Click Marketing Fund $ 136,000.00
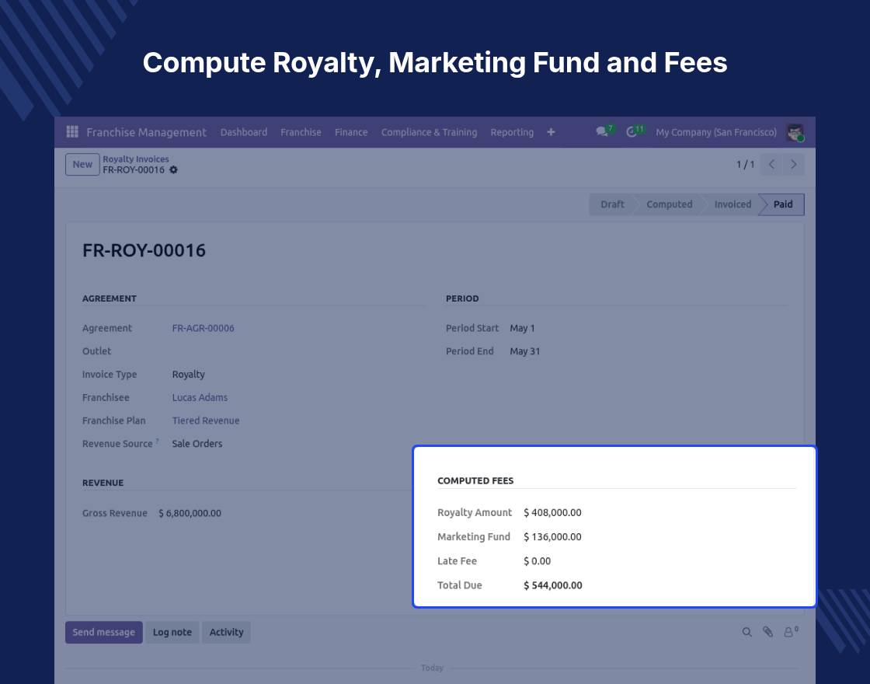 552,537
